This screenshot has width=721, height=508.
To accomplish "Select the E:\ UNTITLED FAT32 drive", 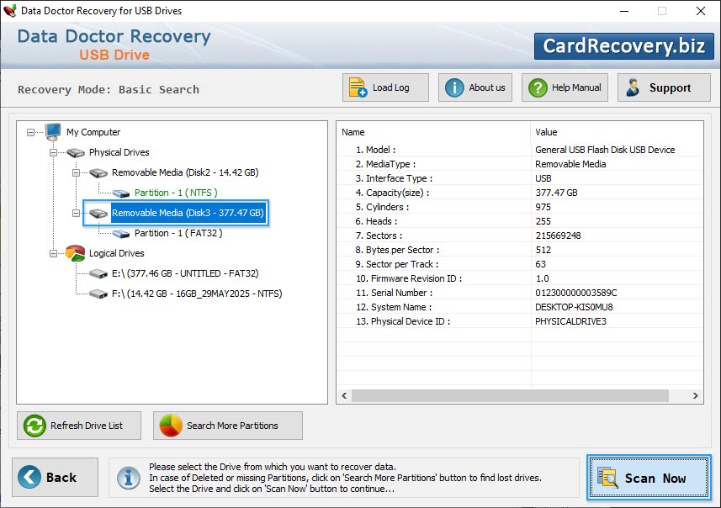I will [x=185, y=273].
